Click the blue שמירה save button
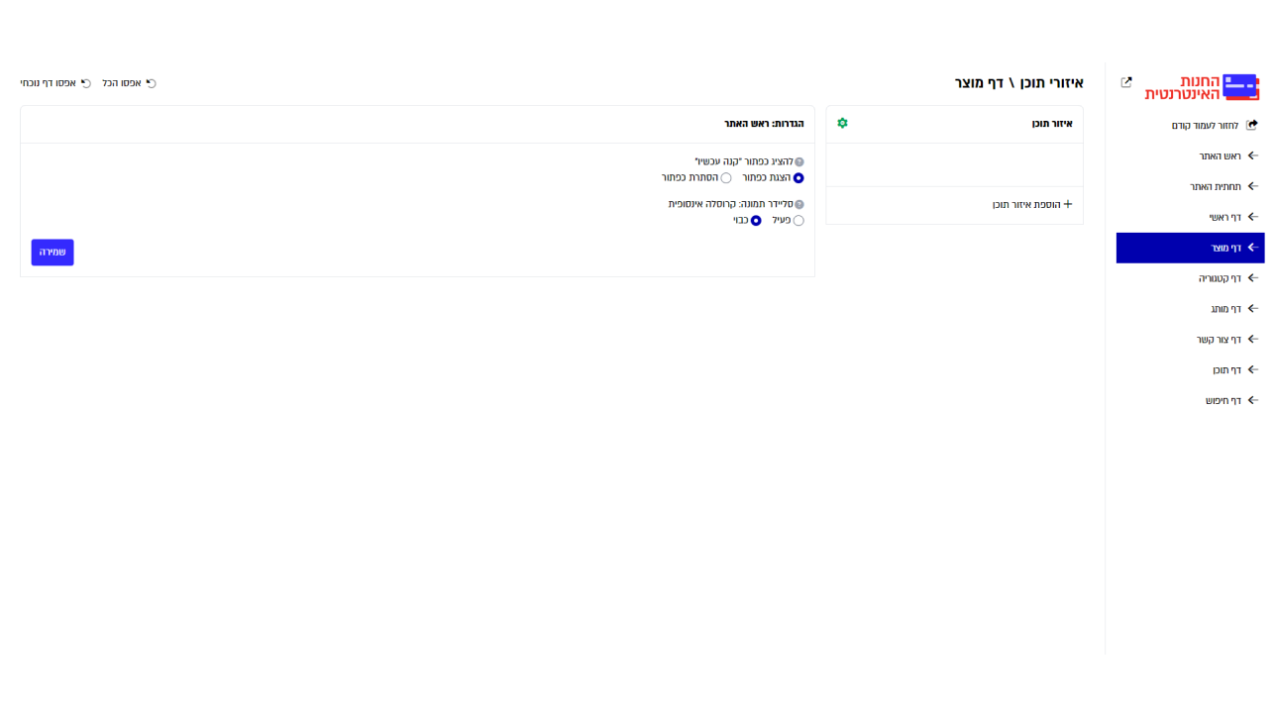Viewport: 1276px width, 717px height. pyautogui.click(x=53, y=253)
